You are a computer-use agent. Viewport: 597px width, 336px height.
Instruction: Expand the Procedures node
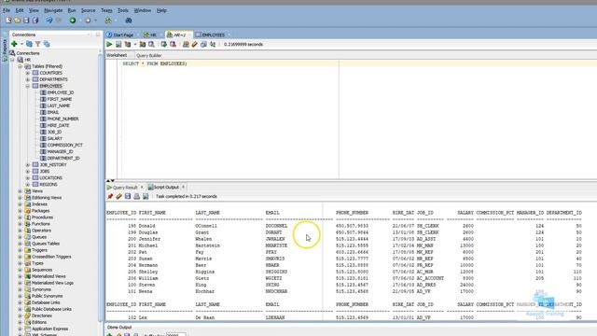tap(21, 217)
